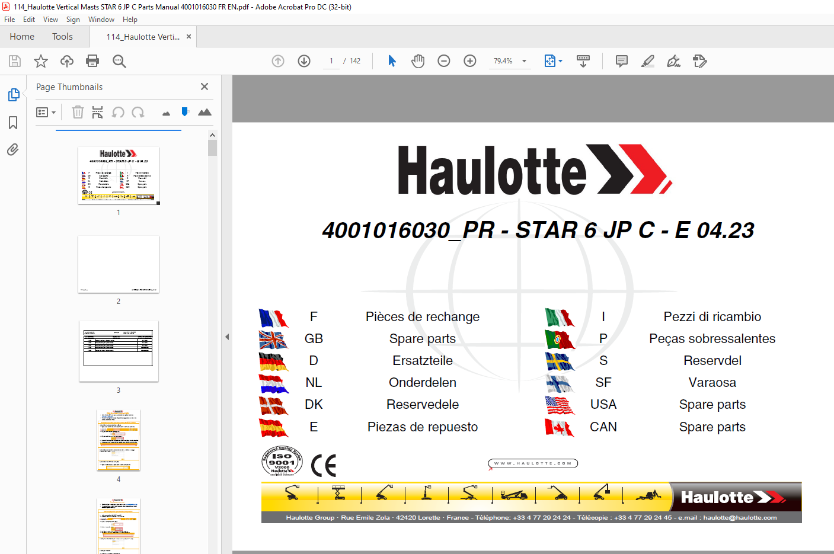This screenshot has height=554, width=834.
Task: Select the page 2 thumbnail
Action: pos(119,264)
